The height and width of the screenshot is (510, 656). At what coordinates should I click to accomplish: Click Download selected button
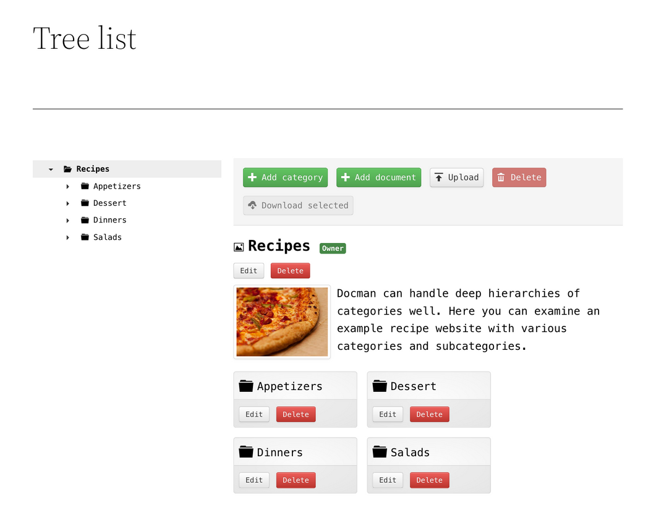pyautogui.click(x=298, y=205)
